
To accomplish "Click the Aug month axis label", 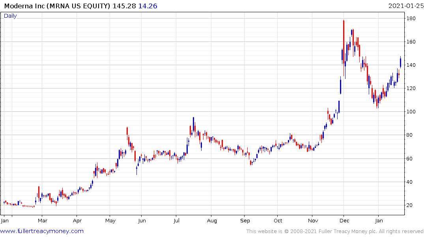I will coord(212,220).
